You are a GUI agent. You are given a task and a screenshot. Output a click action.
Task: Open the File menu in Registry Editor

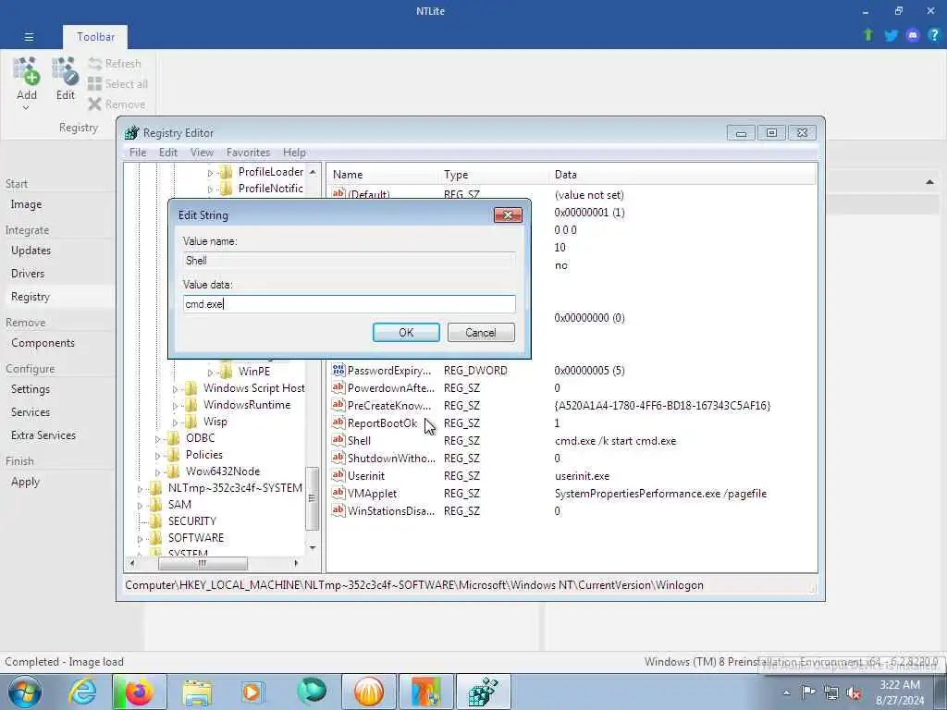[138, 153]
